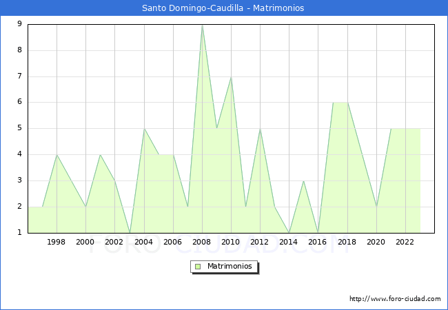Click the y-axis value 5
This screenshot has width=448, height=310.
point(19,128)
